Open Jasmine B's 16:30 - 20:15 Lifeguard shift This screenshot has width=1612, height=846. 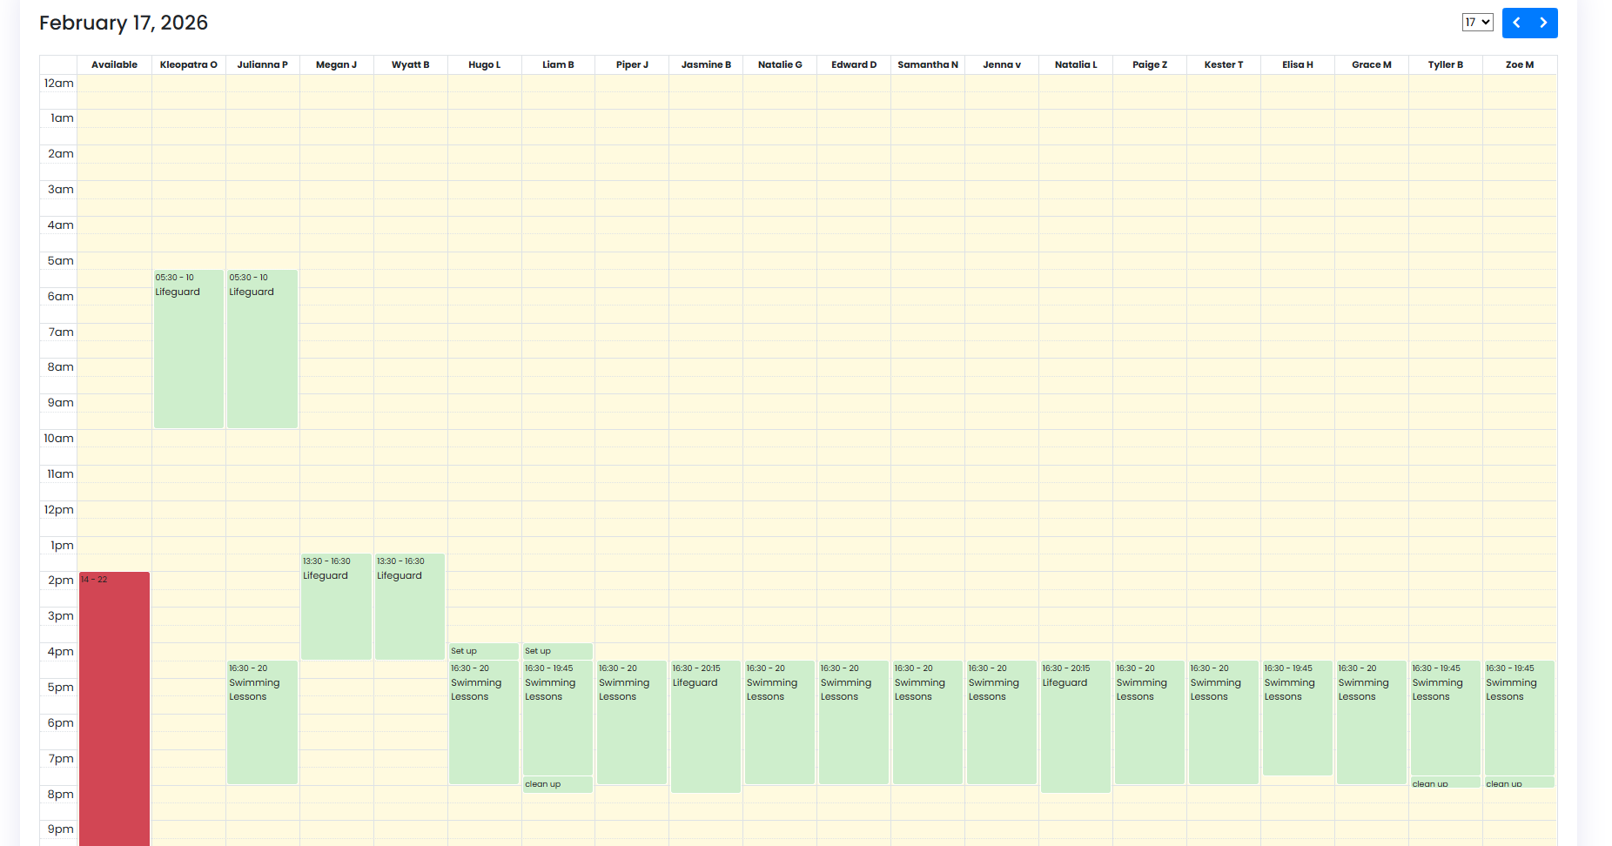706,727
